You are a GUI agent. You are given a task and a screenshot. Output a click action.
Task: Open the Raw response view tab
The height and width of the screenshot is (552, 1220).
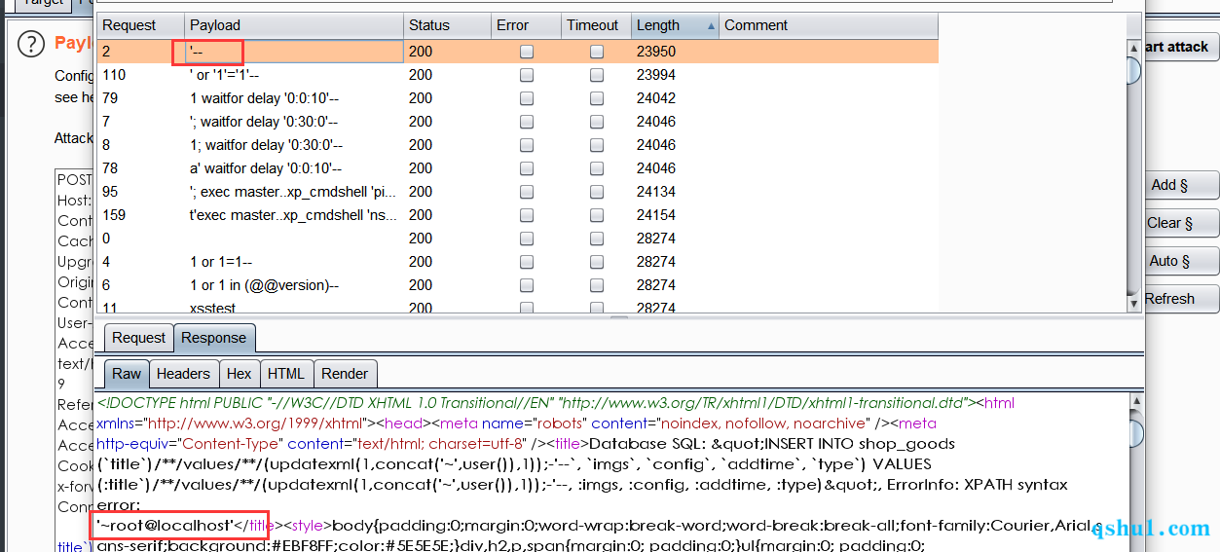pyautogui.click(x=127, y=373)
